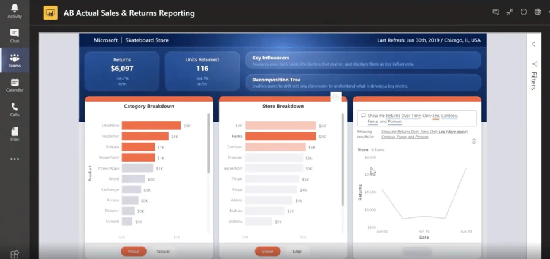550x259 pixels.
Task: Click the Q&A question input box
Action: point(417,118)
